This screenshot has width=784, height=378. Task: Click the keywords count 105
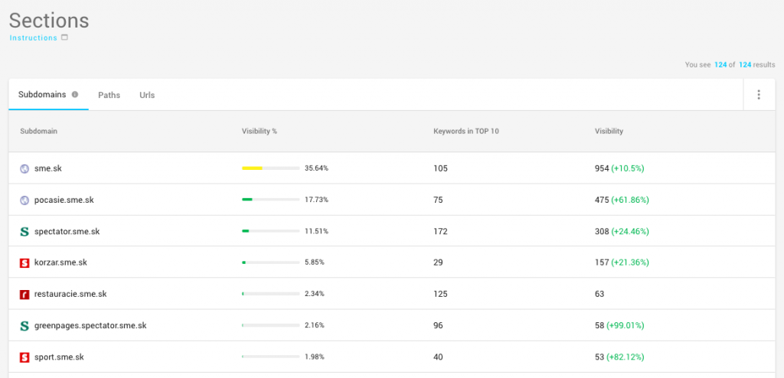[440, 168]
